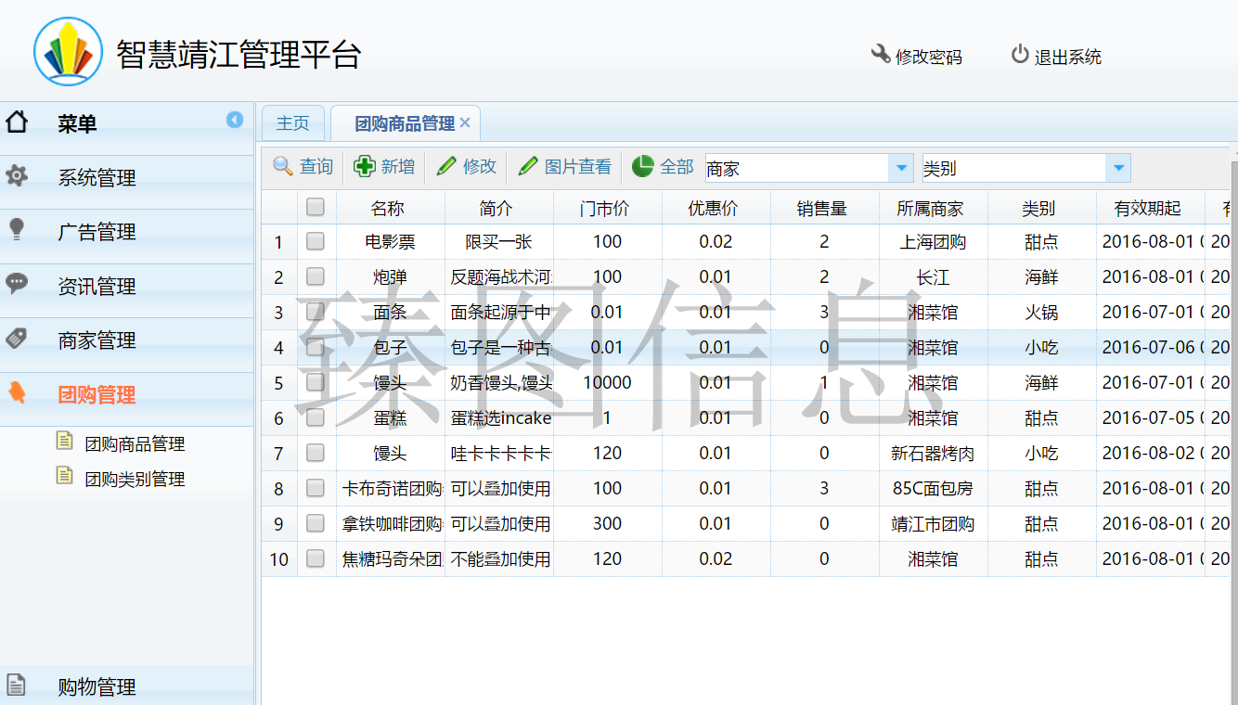Image resolution: width=1238 pixels, height=705 pixels.
Task: Click the pencil 修改 edit icon
Action: 446,166
